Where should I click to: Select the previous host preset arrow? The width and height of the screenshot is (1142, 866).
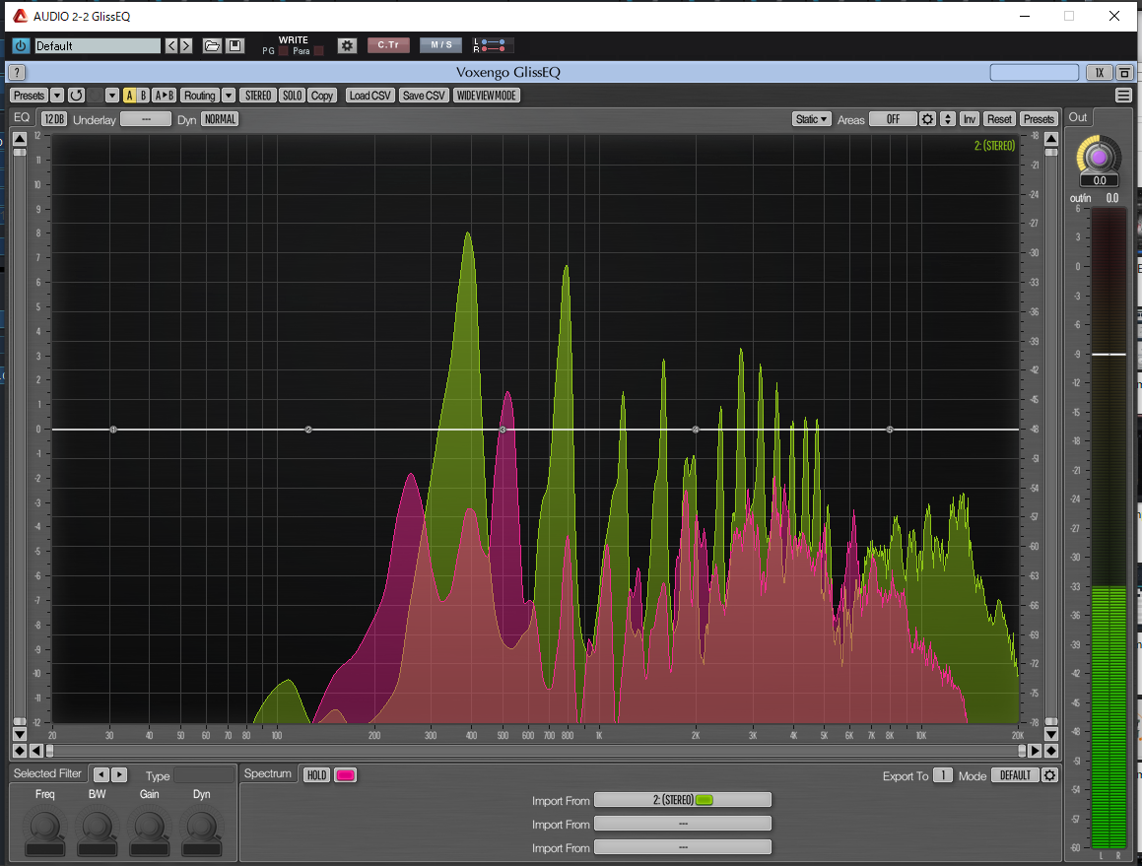171,46
